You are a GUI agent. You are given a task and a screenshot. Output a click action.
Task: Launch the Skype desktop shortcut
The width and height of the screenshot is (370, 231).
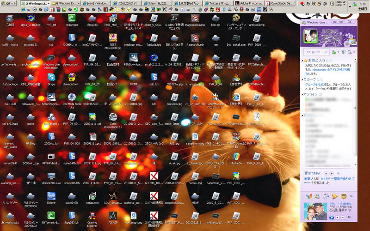click(x=51, y=79)
